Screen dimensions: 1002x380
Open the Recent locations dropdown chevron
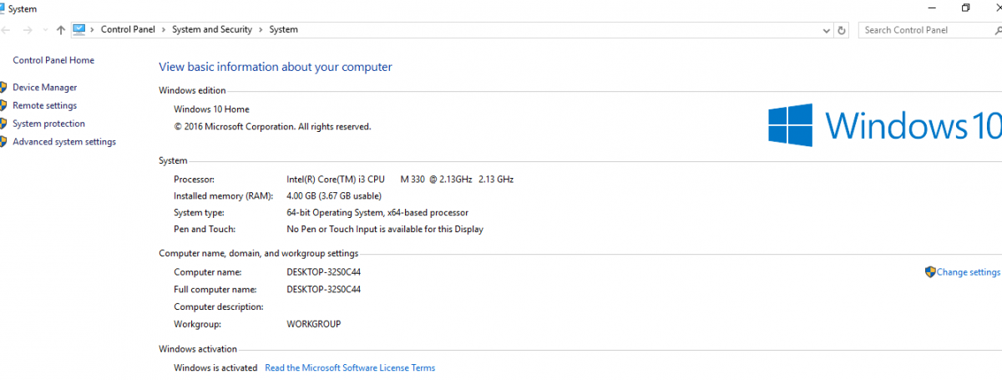pyautogui.click(x=44, y=30)
